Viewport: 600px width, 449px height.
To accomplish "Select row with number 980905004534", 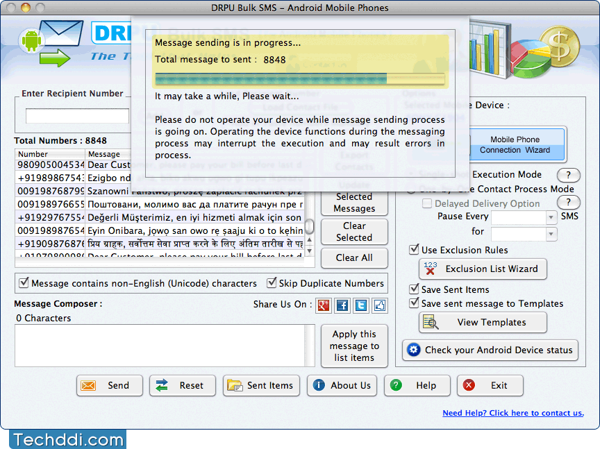I will pos(74,165).
